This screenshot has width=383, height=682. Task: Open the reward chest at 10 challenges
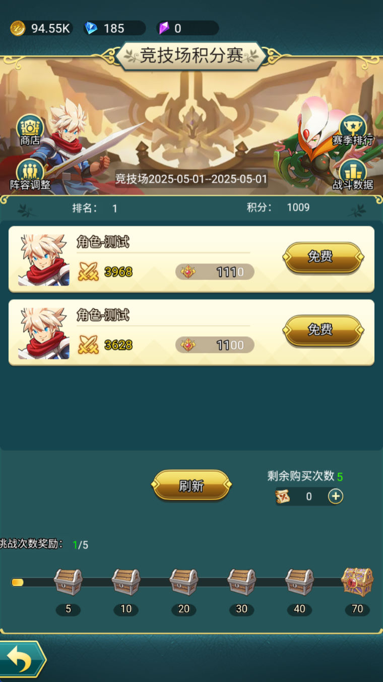(x=126, y=582)
